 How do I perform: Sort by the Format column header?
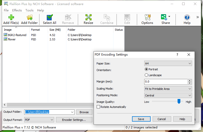(39, 30)
